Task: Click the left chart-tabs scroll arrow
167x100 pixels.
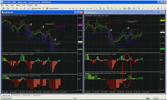Action: pyautogui.click(x=163, y=95)
